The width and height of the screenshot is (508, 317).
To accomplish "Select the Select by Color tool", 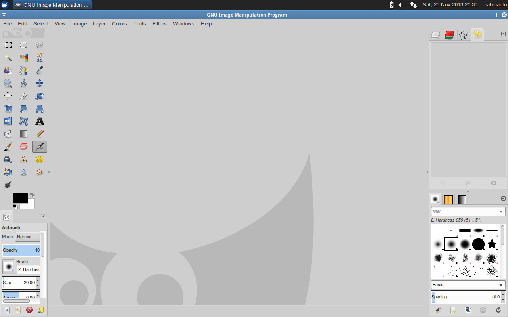I will coord(24,58).
